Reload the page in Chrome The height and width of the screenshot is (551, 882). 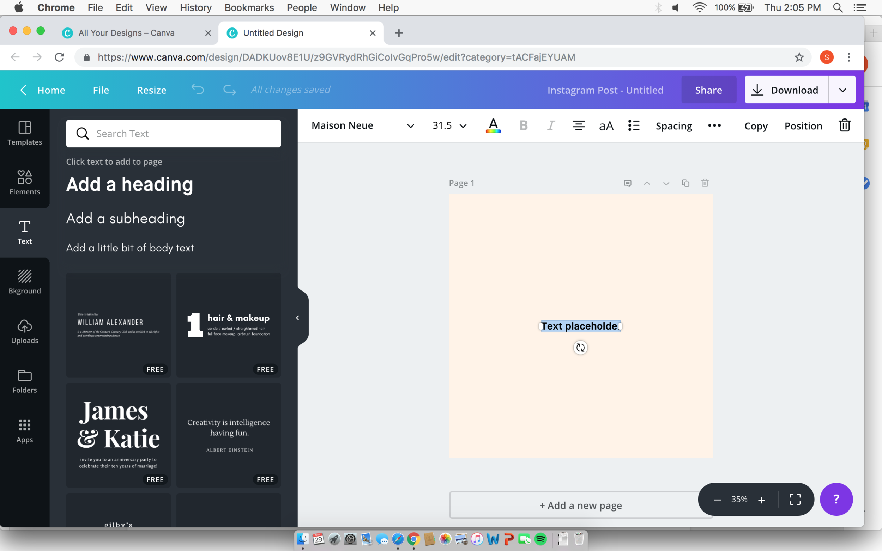[x=59, y=57]
